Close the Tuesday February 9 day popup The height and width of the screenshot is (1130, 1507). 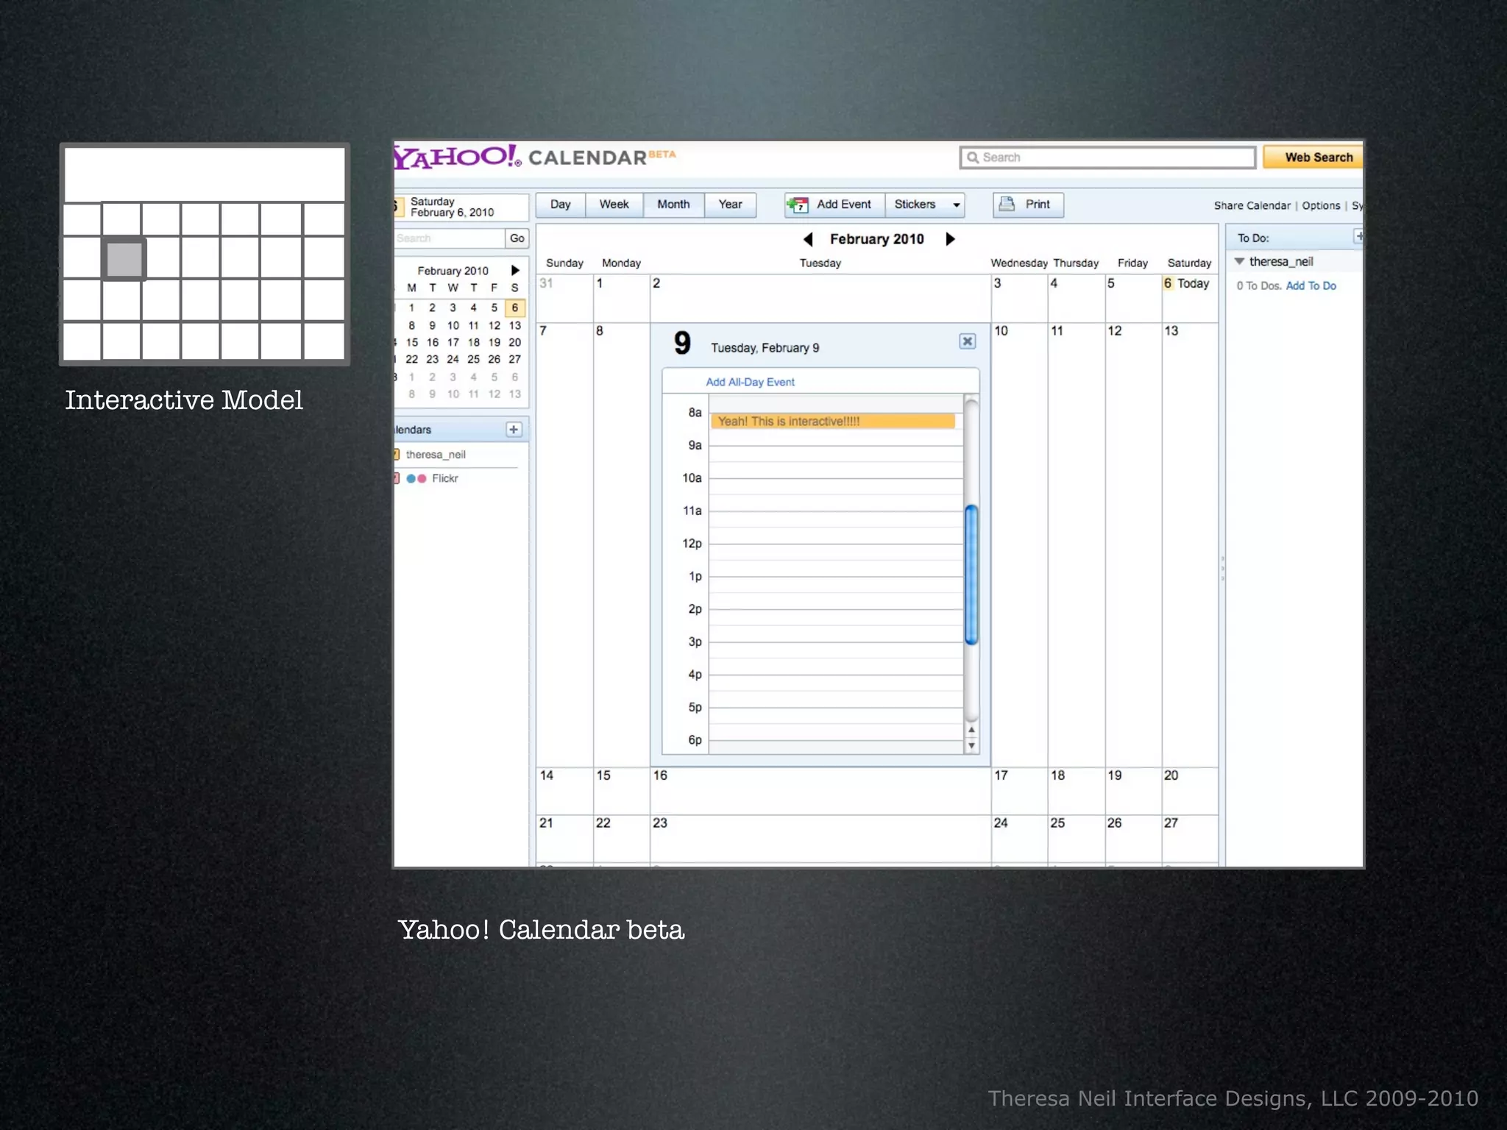(968, 341)
